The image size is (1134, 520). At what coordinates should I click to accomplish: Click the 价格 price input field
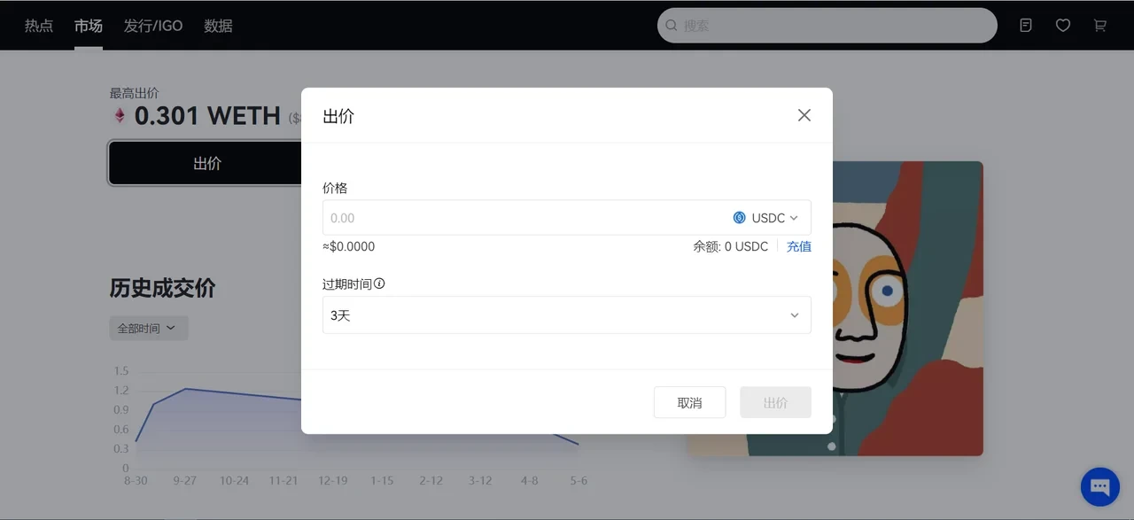[x=523, y=218]
